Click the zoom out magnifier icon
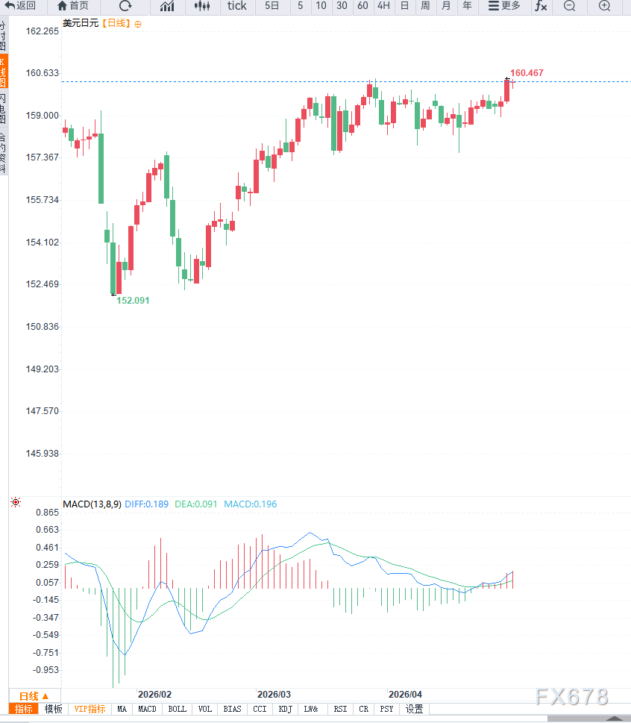The image size is (631, 723). pyautogui.click(x=569, y=7)
